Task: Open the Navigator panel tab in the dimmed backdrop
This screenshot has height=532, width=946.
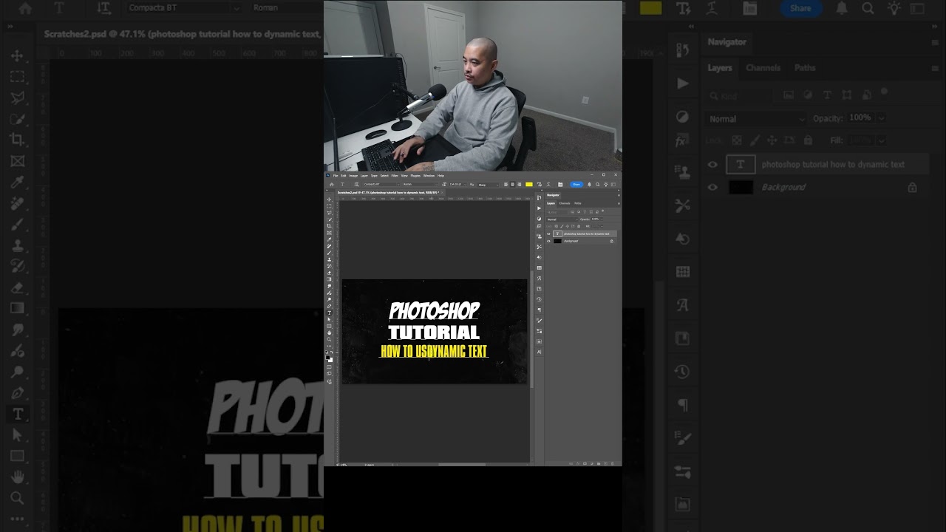Action: tap(726, 42)
